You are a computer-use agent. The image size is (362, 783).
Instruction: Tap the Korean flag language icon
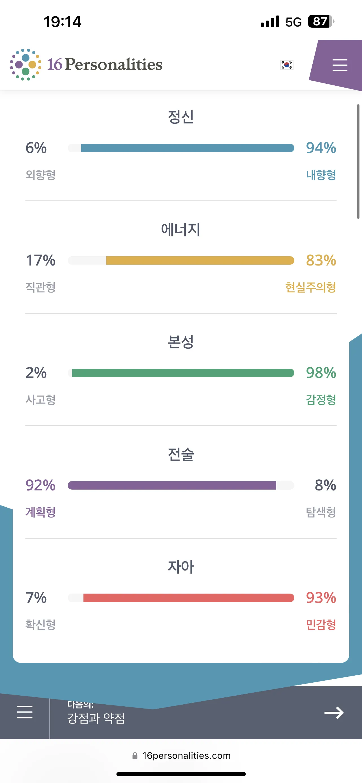tap(286, 65)
